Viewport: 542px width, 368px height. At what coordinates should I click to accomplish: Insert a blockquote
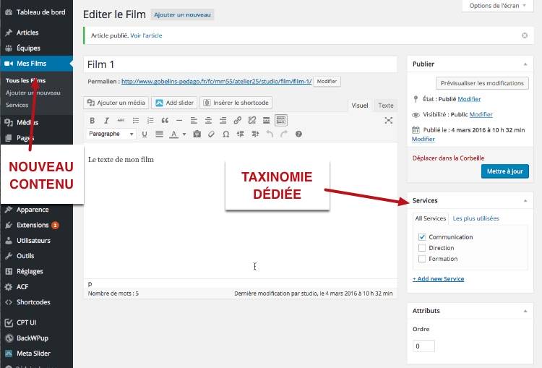[x=165, y=120]
